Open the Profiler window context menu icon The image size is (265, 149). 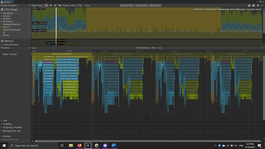pyautogui.click(x=263, y=5)
